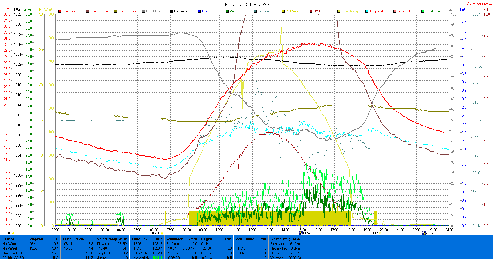Click the 'Windböen km/h' column header
The width and height of the screenshot is (493, 259).
coord(182,239)
